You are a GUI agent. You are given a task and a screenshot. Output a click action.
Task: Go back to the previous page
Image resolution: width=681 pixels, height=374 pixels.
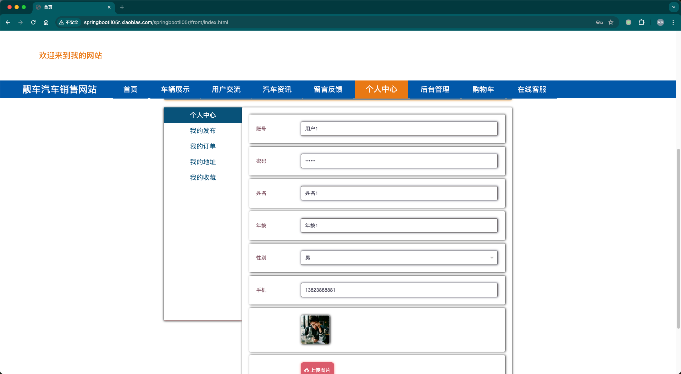(8, 22)
